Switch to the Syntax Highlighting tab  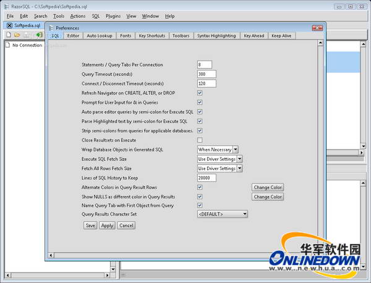pyautogui.click(x=216, y=36)
